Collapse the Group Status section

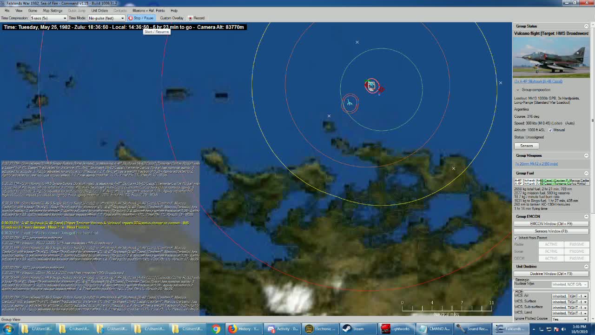tap(586, 26)
